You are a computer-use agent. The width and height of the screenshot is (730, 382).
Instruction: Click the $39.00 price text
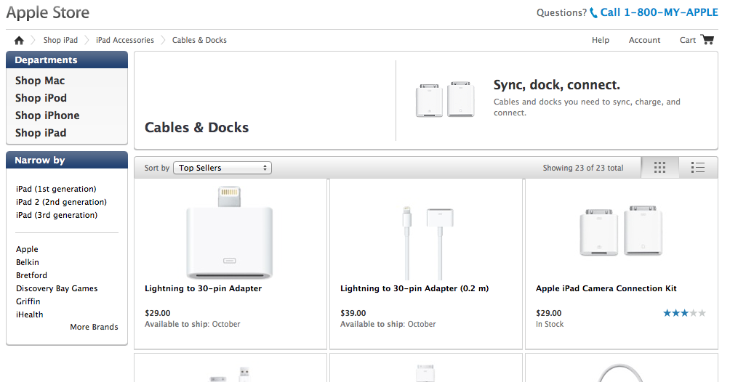(353, 313)
